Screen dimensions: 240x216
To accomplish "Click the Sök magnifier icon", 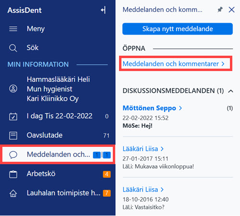I will pos(13,48).
